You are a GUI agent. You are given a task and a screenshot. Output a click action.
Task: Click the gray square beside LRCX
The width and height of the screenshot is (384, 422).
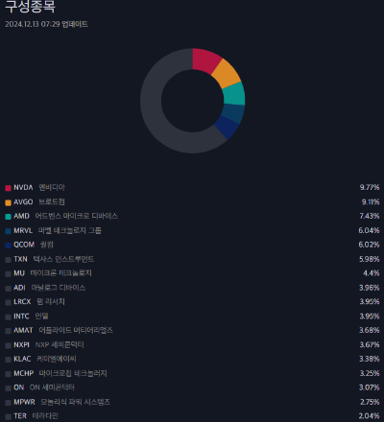[8, 302]
